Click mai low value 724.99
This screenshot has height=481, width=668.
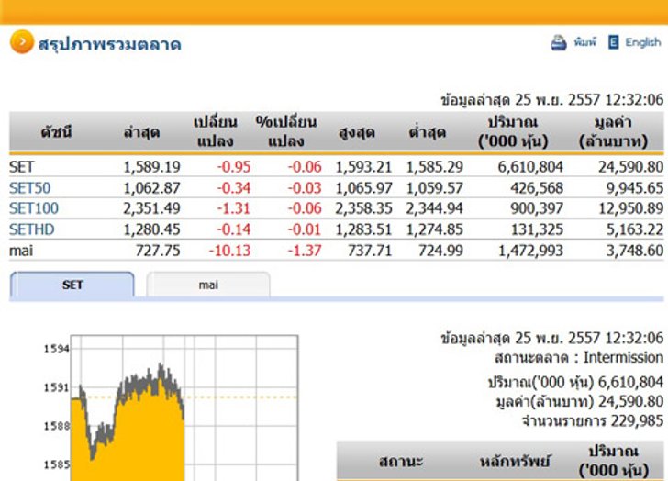(x=440, y=251)
